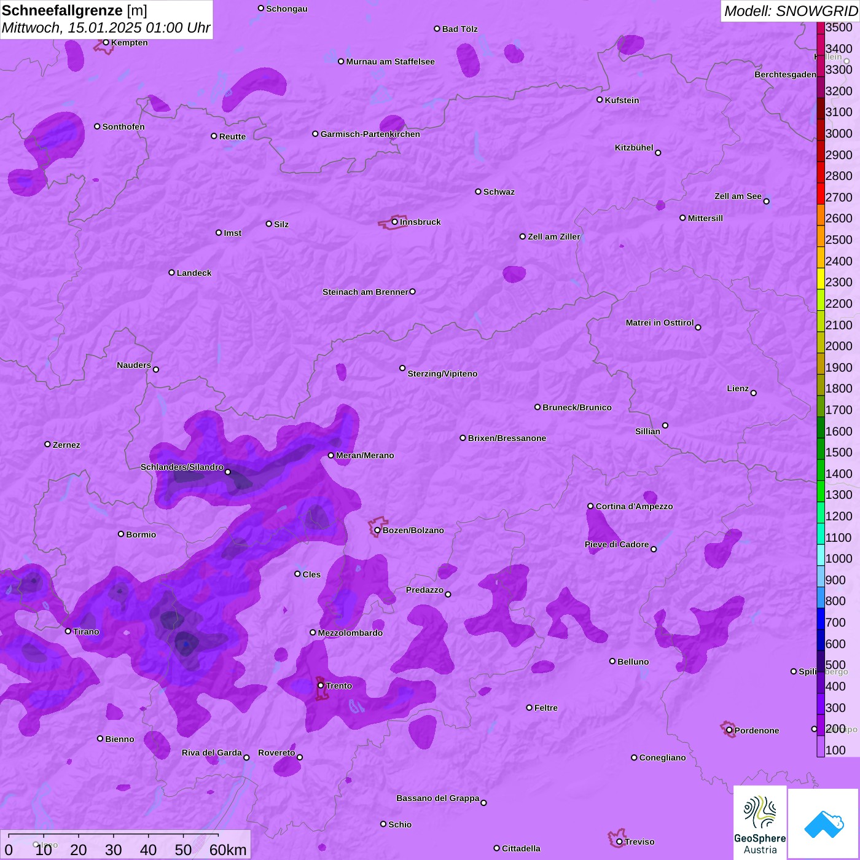Click the Zernez marker dot
860x860 pixels.
47,444
